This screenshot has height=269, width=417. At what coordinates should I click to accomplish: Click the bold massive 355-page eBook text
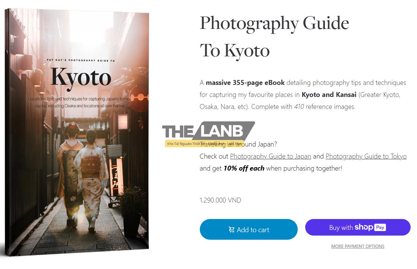(x=245, y=83)
